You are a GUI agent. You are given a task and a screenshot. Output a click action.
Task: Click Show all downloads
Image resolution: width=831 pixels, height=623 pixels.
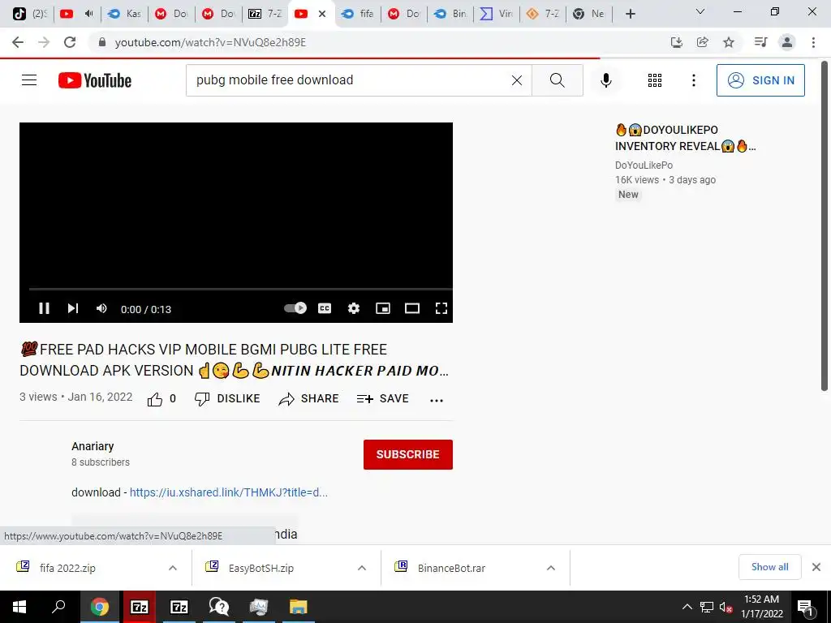[x=769, y=567]
